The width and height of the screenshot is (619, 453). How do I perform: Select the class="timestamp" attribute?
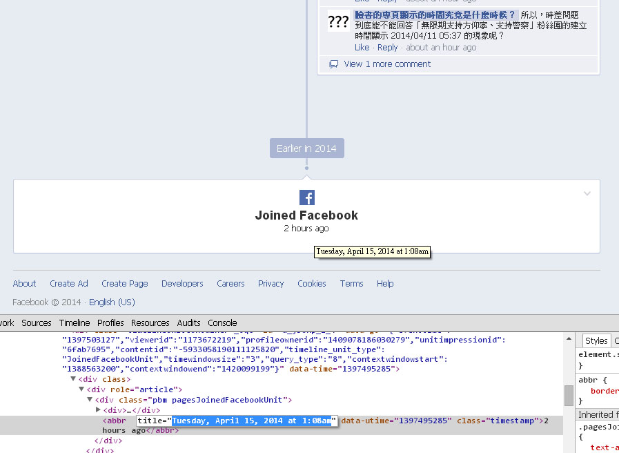pos(499,421)
